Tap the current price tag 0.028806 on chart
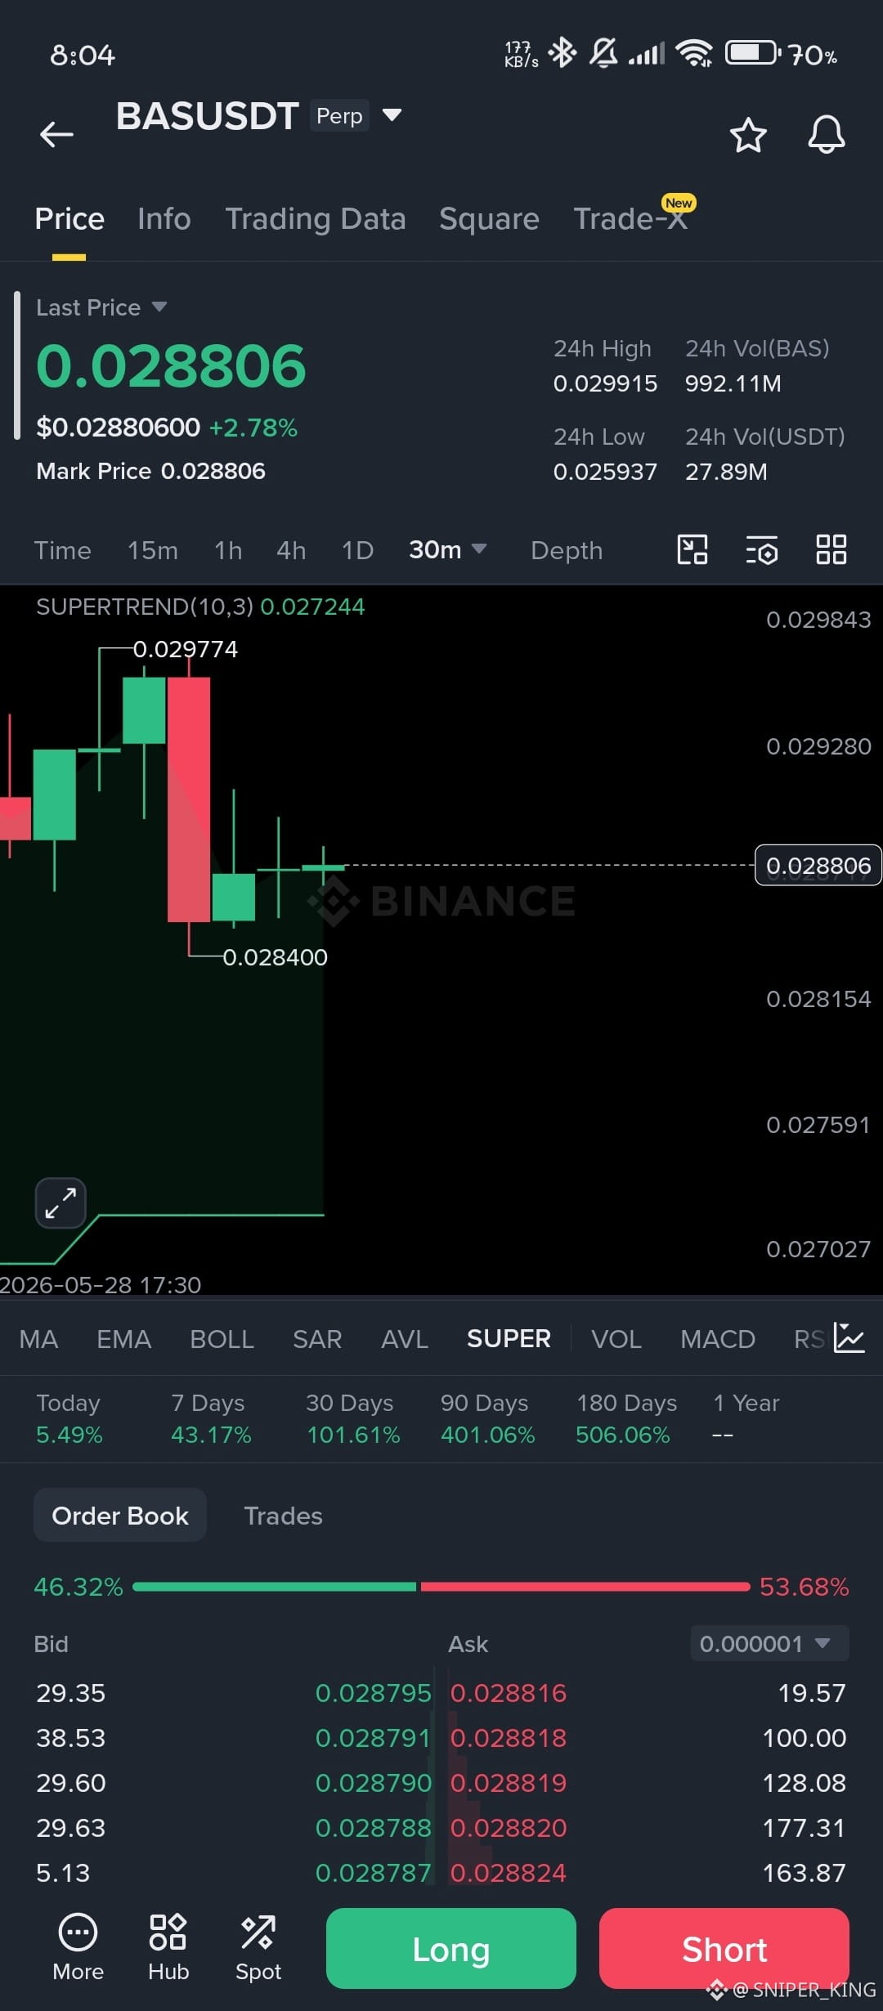This screenshot has height=2011, width=883. tap(818, 865)
